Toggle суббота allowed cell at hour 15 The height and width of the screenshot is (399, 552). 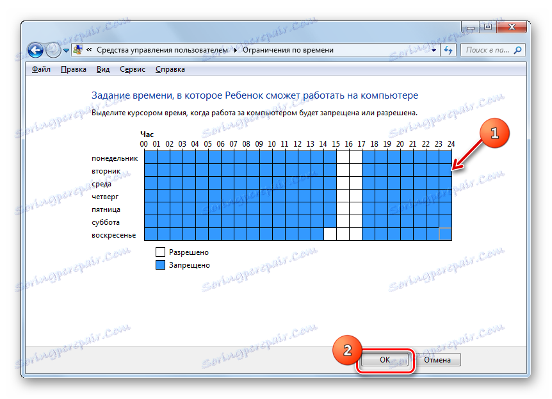(x=343, y=221)
